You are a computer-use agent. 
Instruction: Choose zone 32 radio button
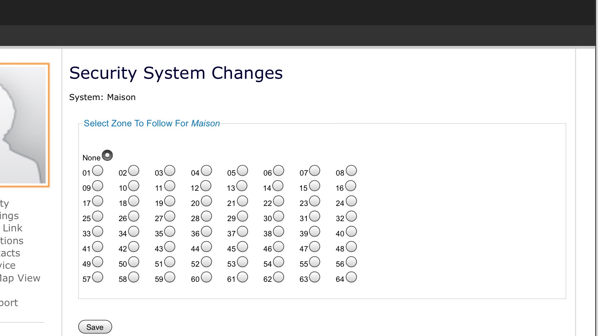(x=351, y=216)
